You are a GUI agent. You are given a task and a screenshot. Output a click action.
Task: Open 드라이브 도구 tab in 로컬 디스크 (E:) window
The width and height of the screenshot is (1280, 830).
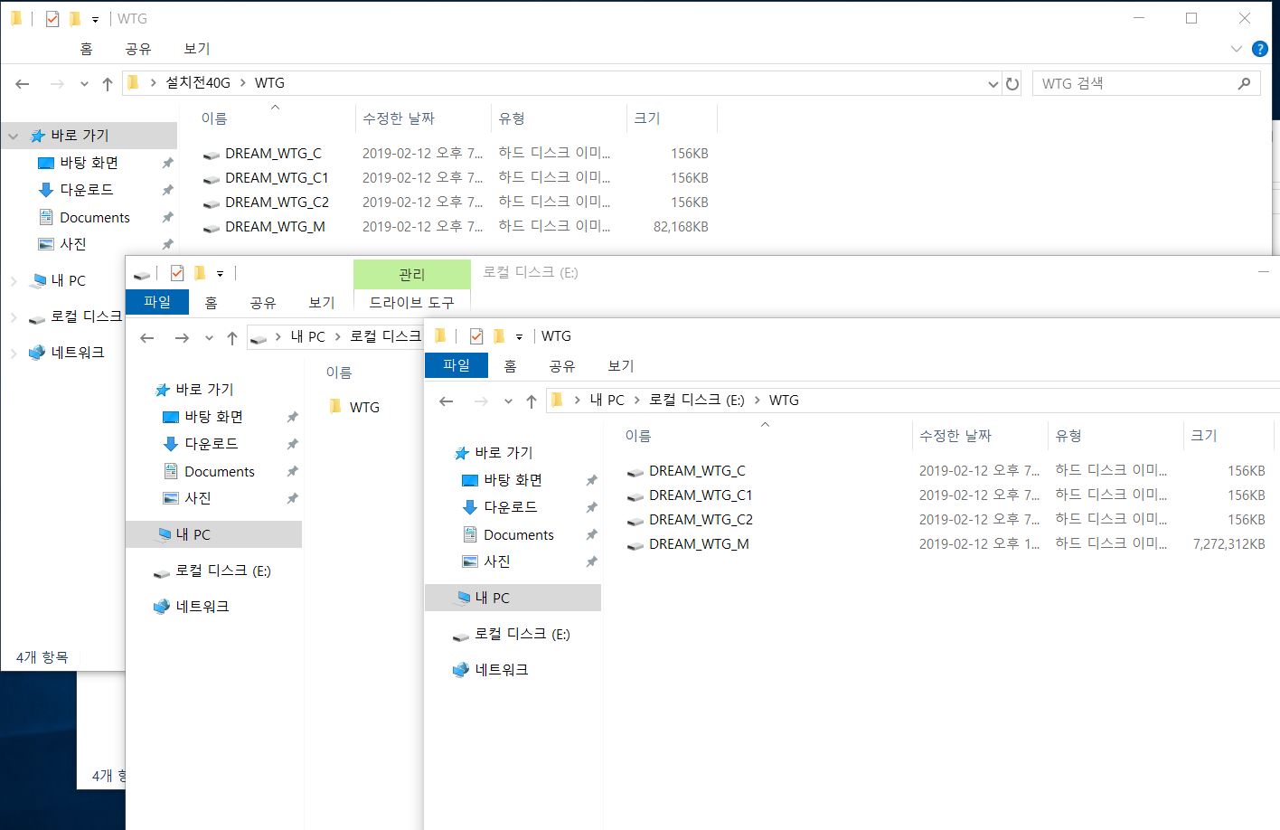[411, 303]
